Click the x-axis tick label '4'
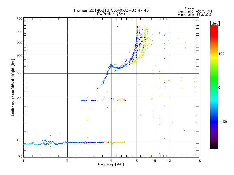The height and width of the screenshot is (175, 234). 111,161
